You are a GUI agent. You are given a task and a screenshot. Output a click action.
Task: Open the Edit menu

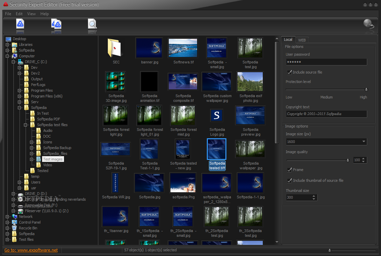point(19,14)
